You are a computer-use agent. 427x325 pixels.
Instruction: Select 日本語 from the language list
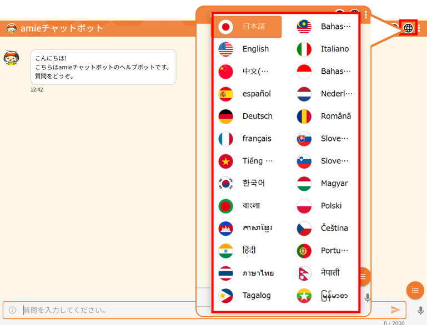[x=249, y=27]
